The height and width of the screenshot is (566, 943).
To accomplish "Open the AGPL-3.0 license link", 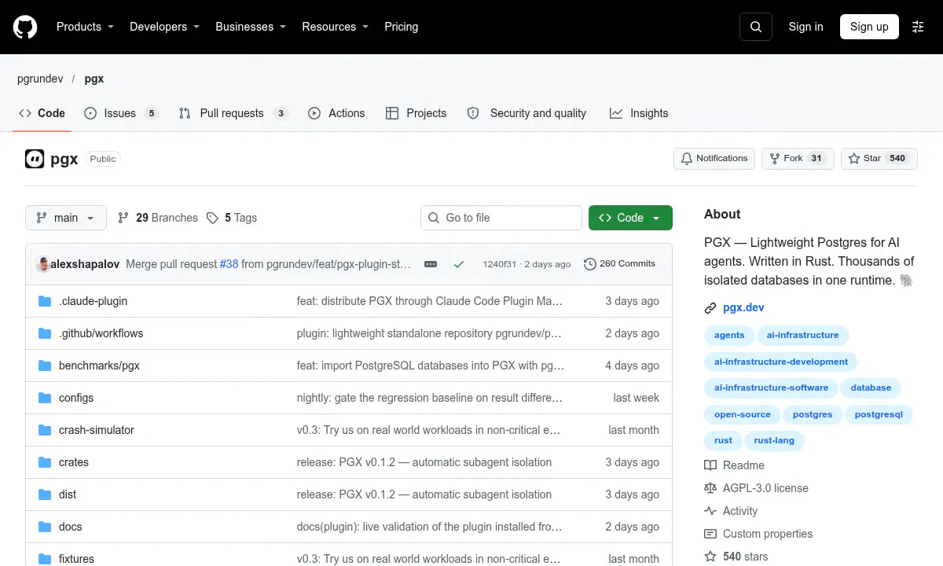I will (765, 488).
